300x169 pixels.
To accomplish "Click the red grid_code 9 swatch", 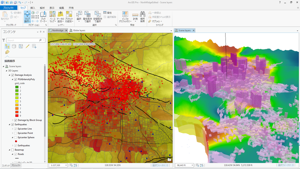I will [17, 116].
